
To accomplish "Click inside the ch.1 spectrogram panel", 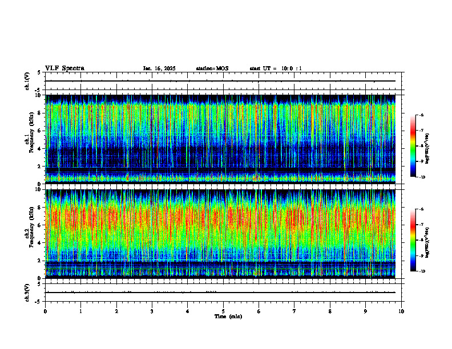I will [220, 139].
